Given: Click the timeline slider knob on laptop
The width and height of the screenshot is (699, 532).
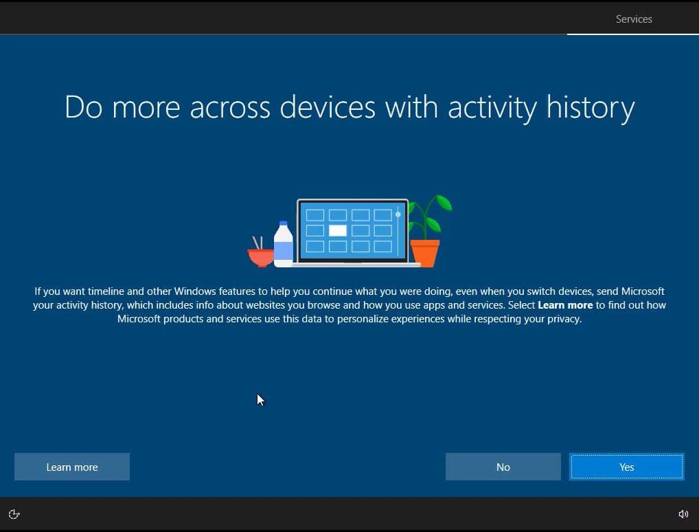Looking at the screenshot, I should click(398, 214).
